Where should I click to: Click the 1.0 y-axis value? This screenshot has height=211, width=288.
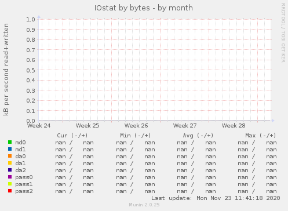[x=31, y=19]
